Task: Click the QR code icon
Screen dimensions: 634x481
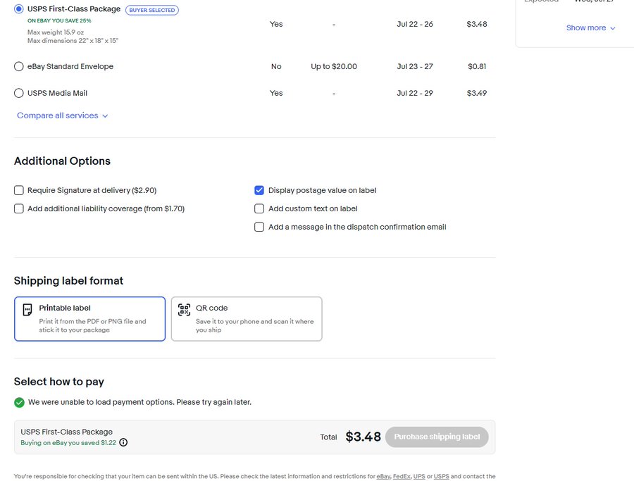Action: point(184,310)
